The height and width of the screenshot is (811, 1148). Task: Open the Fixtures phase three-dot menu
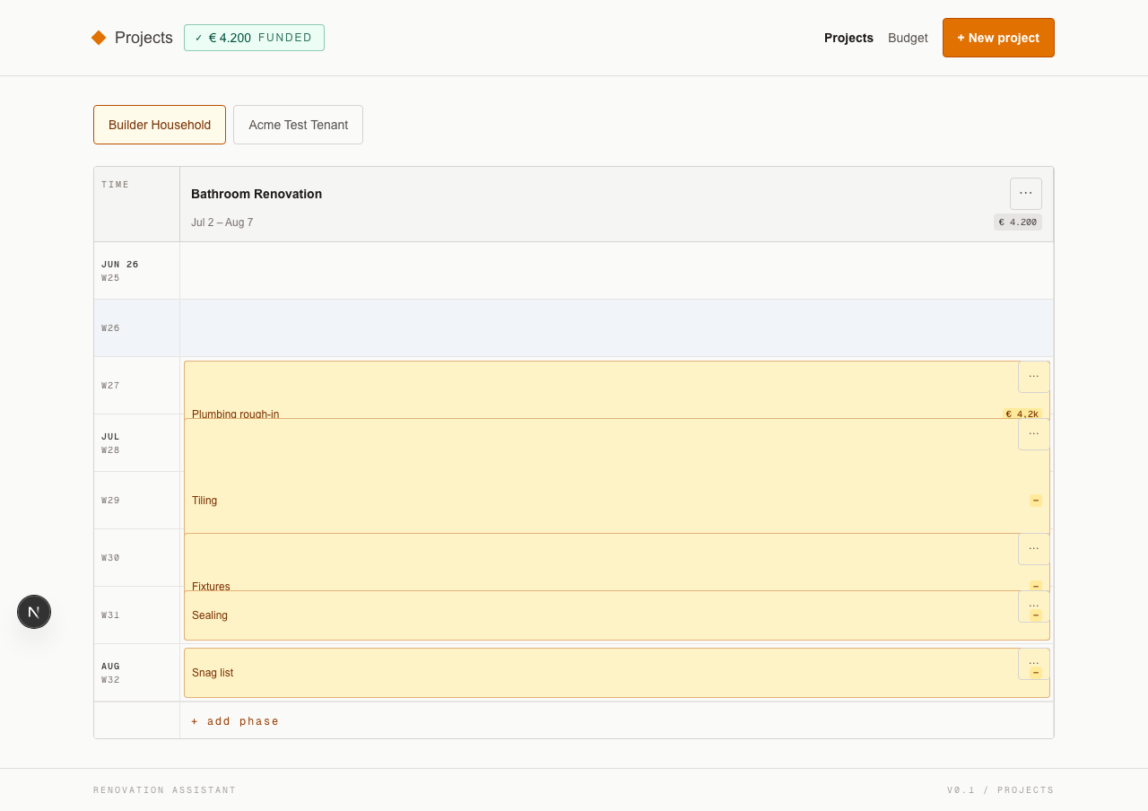(1033, 549)
